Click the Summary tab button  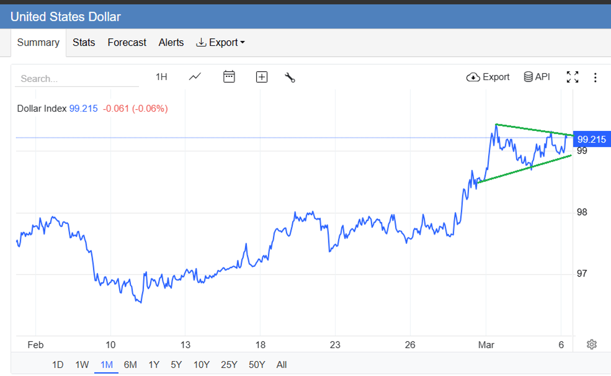tap(38, 43)
